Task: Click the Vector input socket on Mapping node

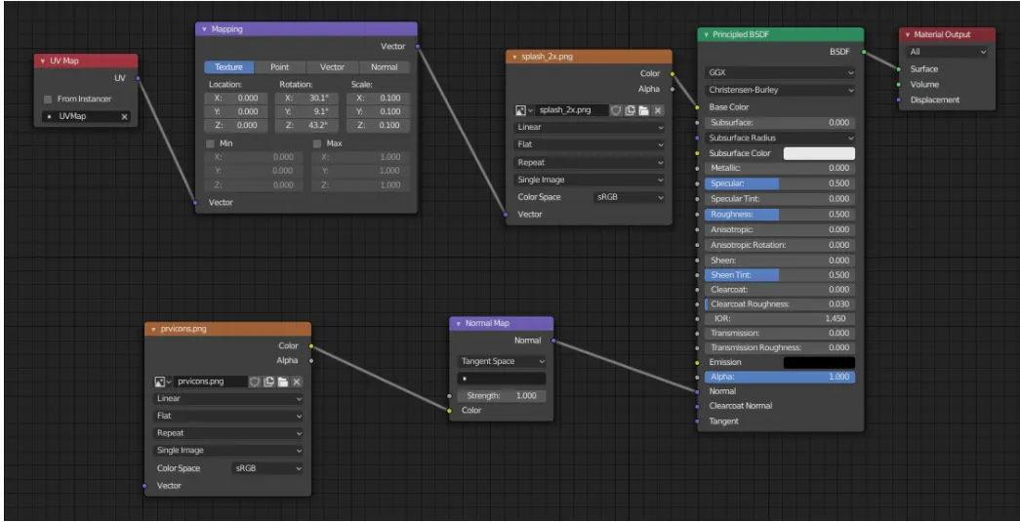Action: click(196, 202)
